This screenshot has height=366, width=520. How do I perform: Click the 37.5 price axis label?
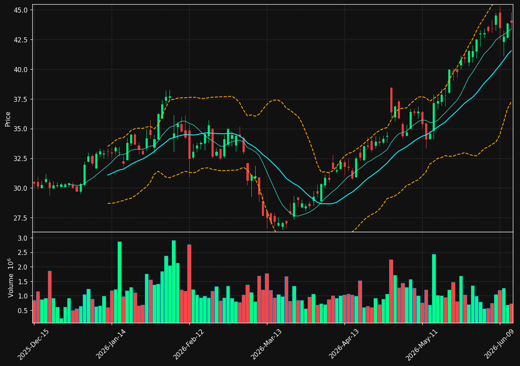click(x=21, y=99)
